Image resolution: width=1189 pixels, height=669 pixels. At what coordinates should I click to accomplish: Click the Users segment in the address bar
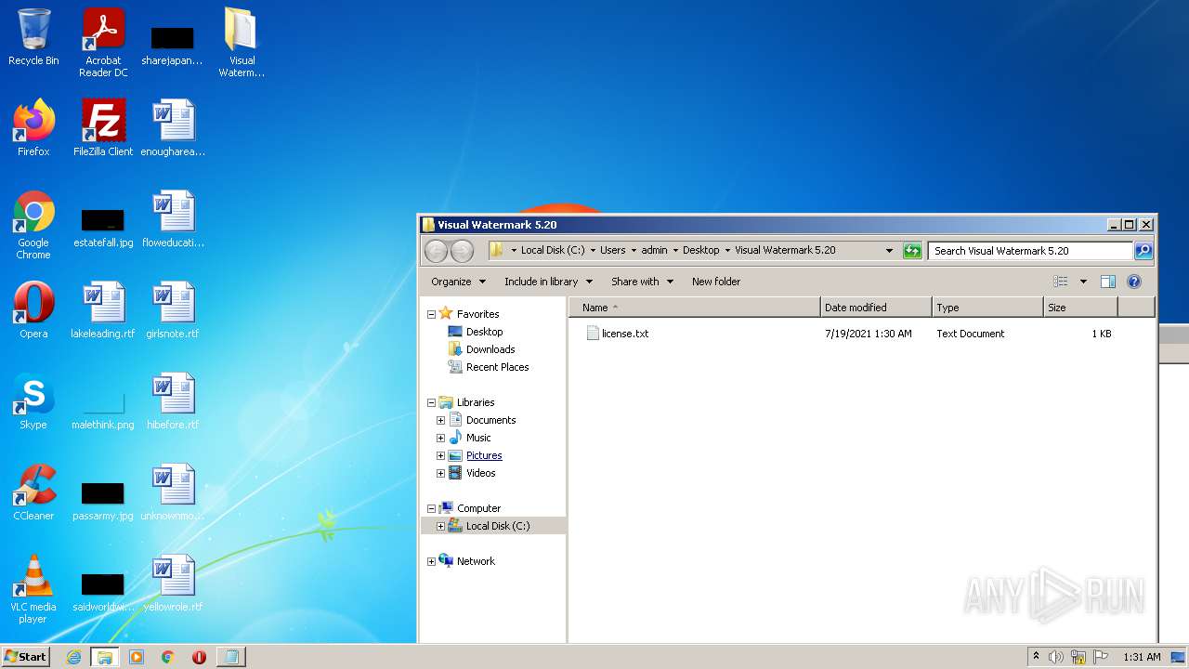612,251
